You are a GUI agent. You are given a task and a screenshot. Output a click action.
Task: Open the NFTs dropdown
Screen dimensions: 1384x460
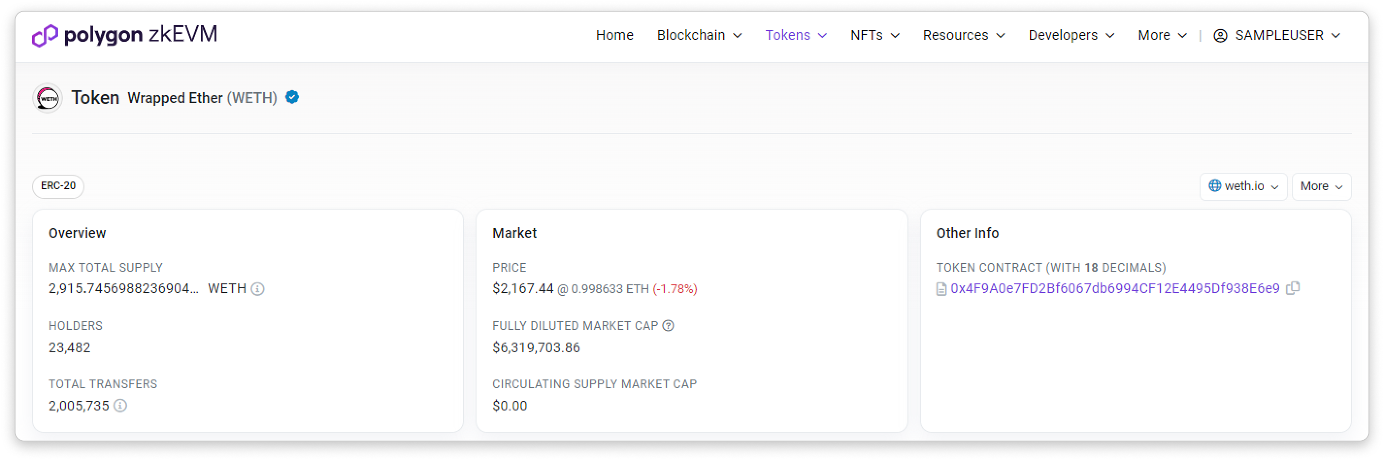tap(874, 35)
